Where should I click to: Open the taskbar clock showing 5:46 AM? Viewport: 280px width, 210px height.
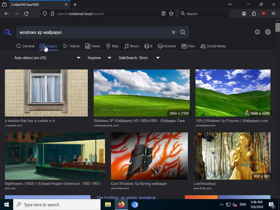point(256,205)
